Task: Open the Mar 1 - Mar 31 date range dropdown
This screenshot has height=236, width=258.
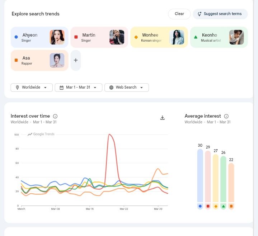Action: [x=78, y=88]
